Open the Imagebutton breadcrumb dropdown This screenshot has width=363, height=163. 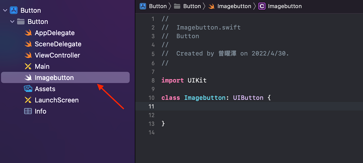pyautogui.click(x=234, y=6)
